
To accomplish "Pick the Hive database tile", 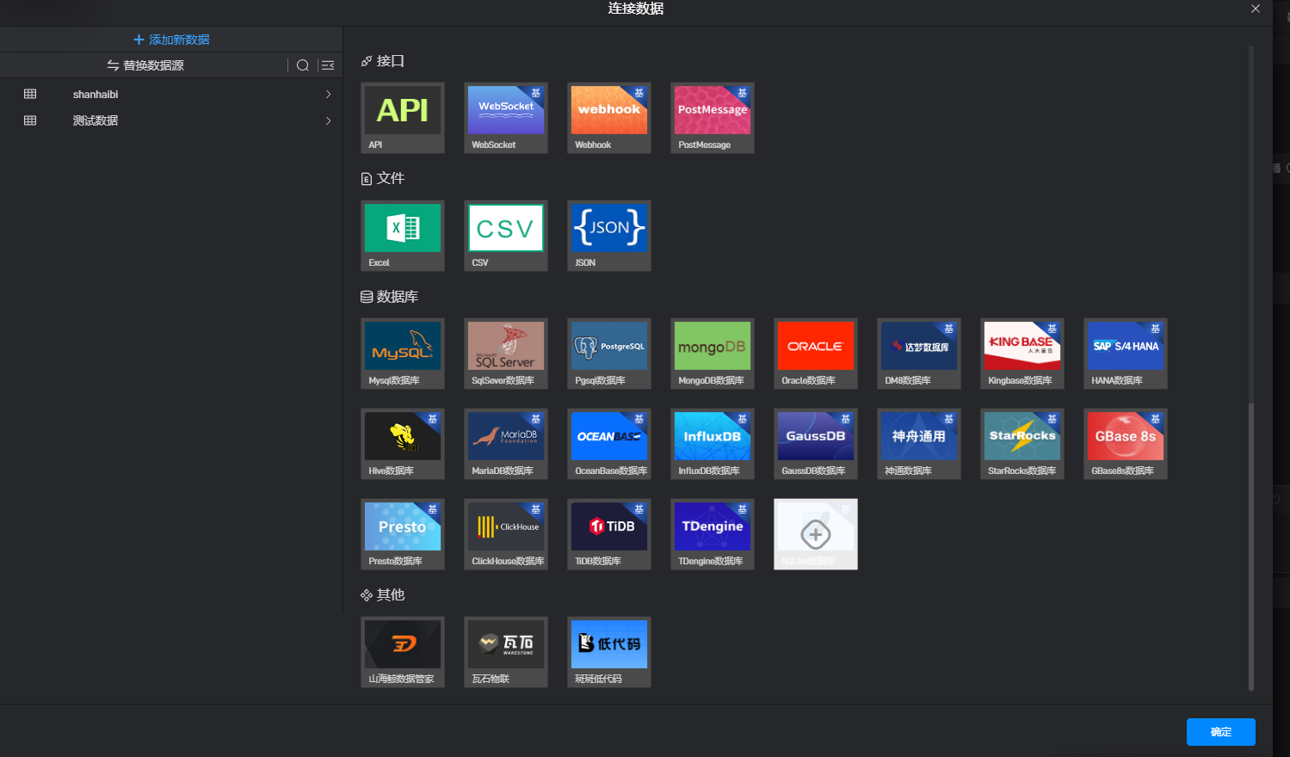I will [403, 444].
